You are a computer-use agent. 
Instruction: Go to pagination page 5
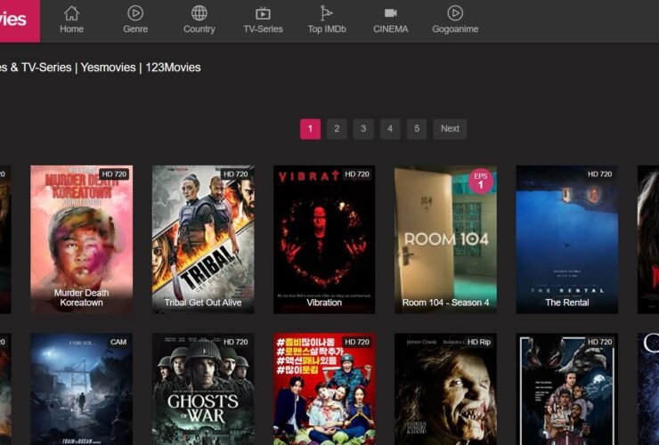pos(417,128)
